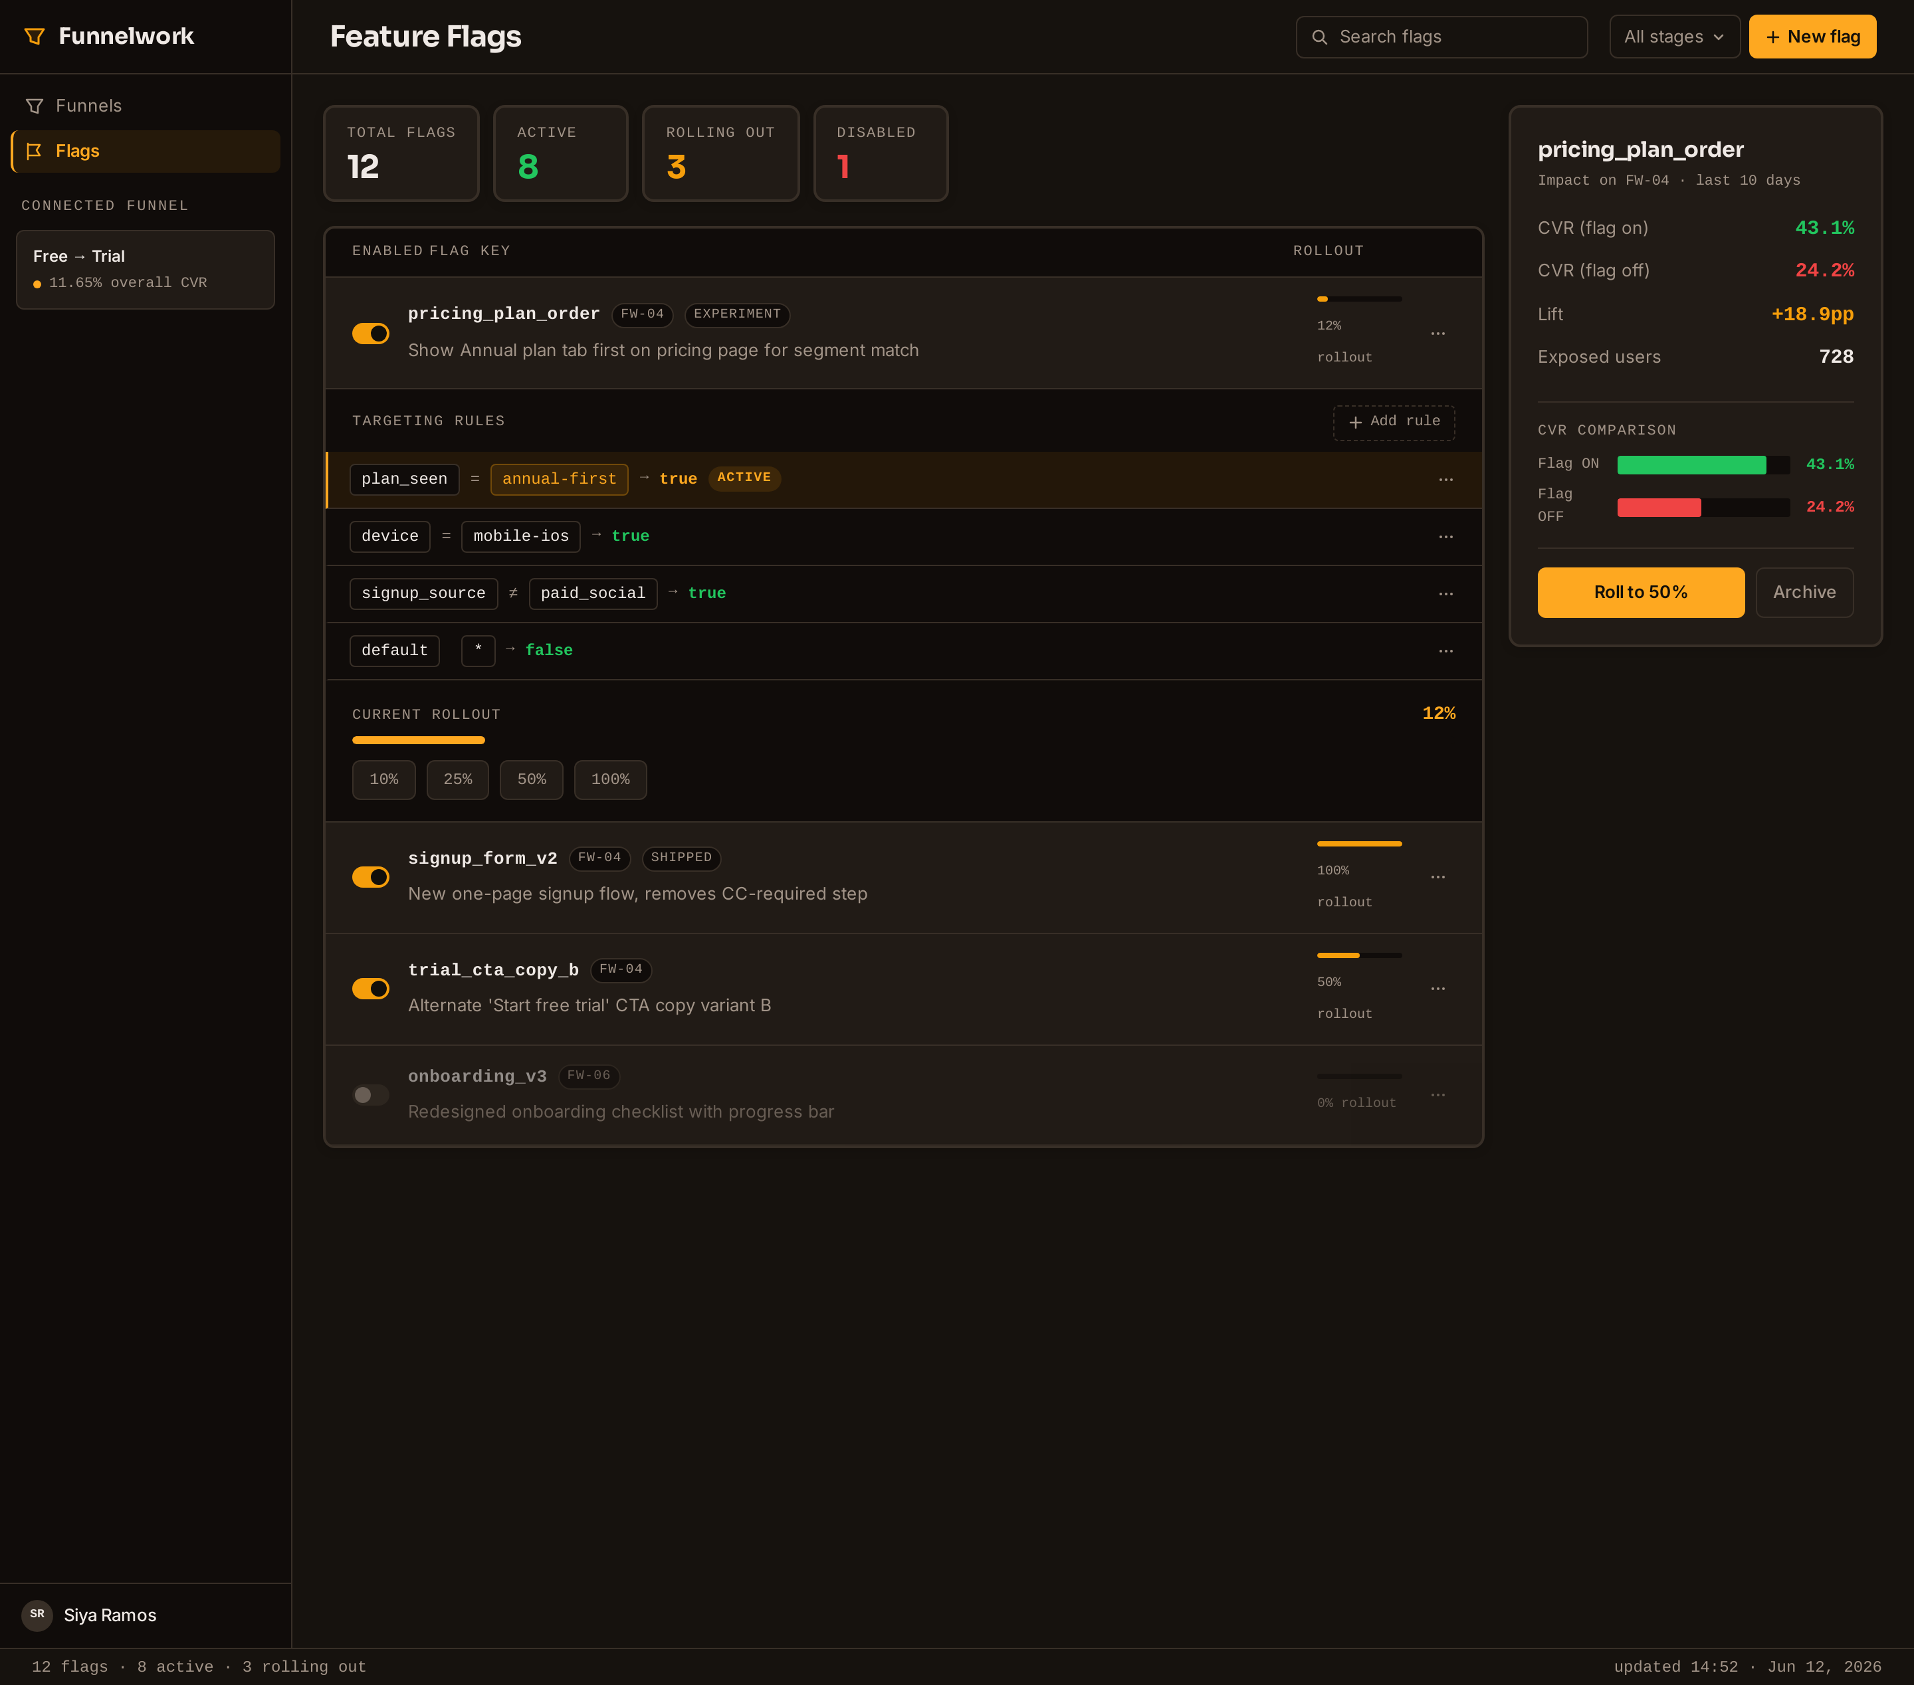The image size is (1914, 1685).
Task: Open more options for trial_cta_copy_b flag
Action: (1437, 989)
